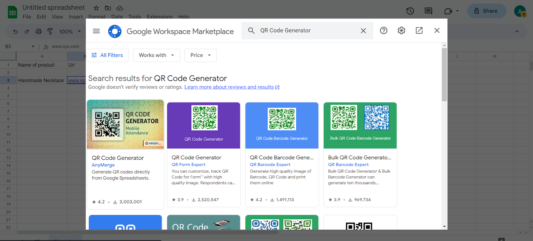Open All Filters panel
Image resolution: width=533 pixels, height=241 pixels.
(x=107, y=55)
